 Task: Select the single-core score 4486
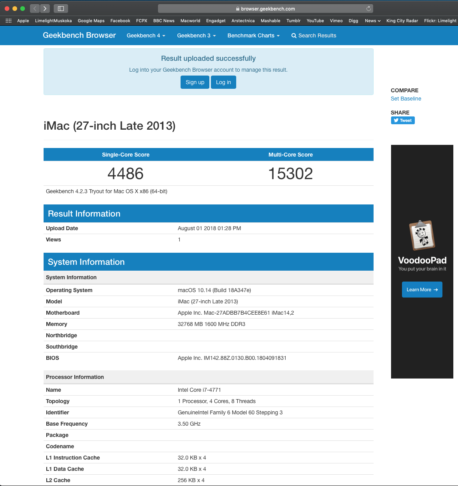tap(126, 174)
